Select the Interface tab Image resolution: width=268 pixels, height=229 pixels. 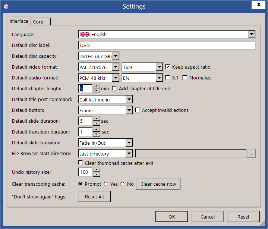pyautogui.click(x=19, y=21)
